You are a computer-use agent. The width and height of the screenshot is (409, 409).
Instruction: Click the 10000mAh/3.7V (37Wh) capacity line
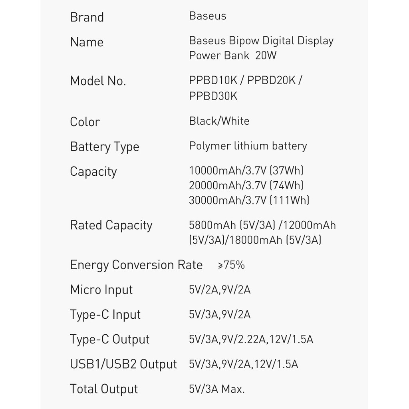click(x=246, y=171)
